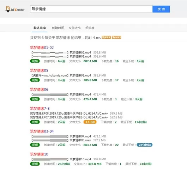187x173 pixels.
Task: Click file name 筑梦情缘05.mp4
Action: (80, 76)
